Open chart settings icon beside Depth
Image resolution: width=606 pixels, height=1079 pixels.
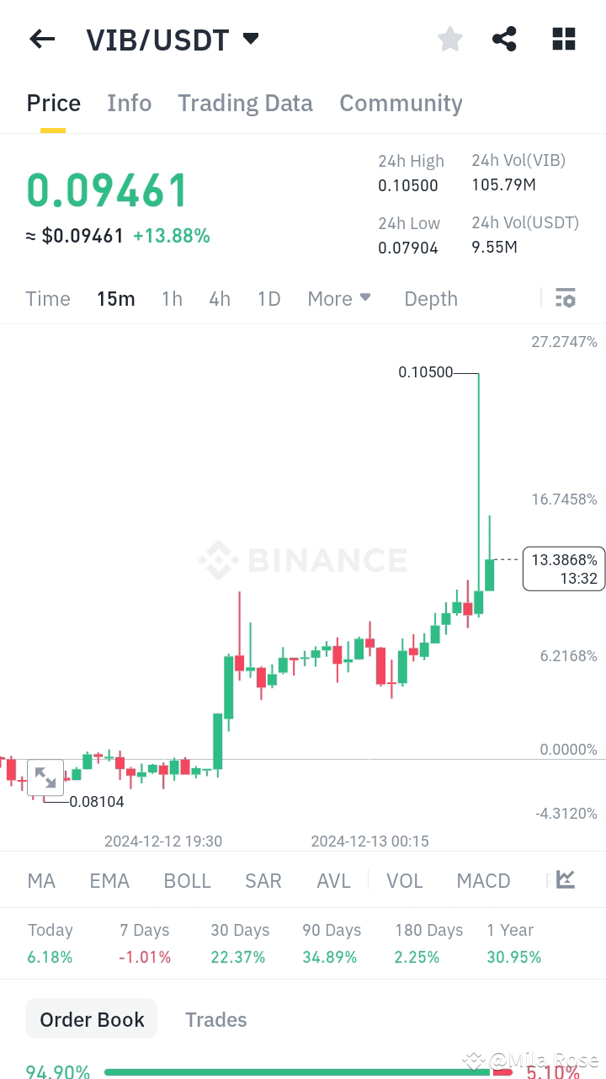(565, 298)
